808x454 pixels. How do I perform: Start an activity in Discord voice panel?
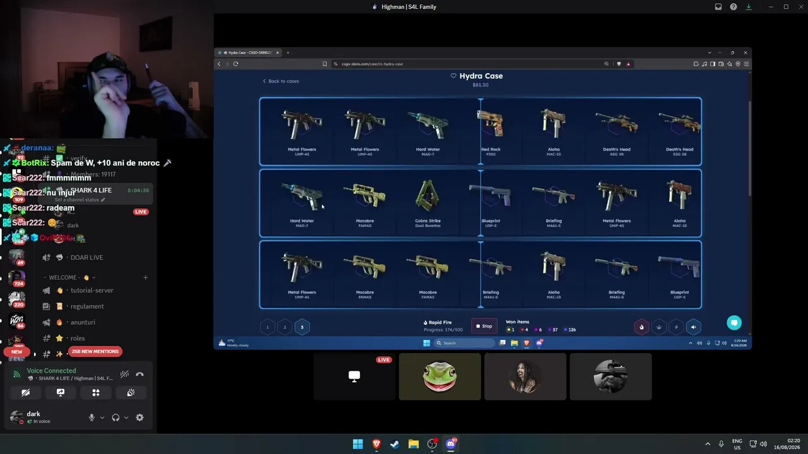pyautogui.click(x=96, y=392)
